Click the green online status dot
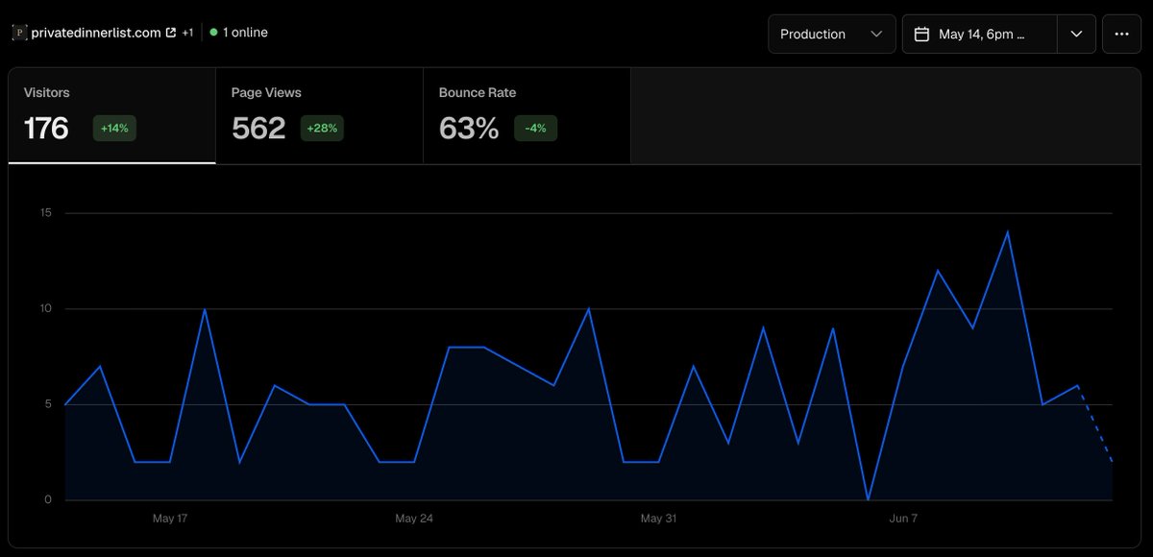The height and width of the screenshot is (557, 1153). (x=213, y=33)
